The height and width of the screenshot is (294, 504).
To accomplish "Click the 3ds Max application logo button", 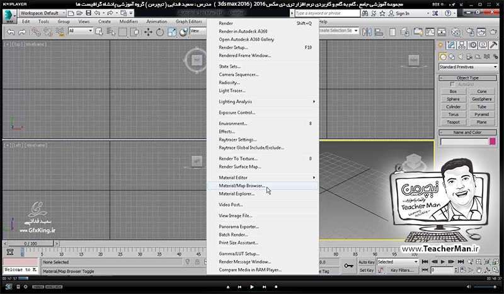I will [9, 16].
